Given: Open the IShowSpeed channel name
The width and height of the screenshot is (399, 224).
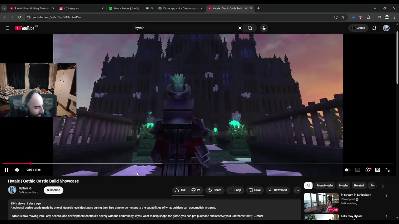Looking at the screenshot, I should [x=348, y=199].
